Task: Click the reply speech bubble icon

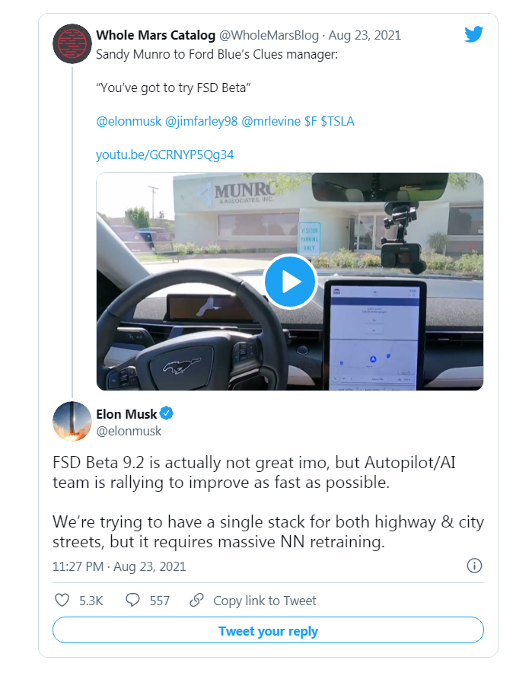Action: (x=132, y=601)
